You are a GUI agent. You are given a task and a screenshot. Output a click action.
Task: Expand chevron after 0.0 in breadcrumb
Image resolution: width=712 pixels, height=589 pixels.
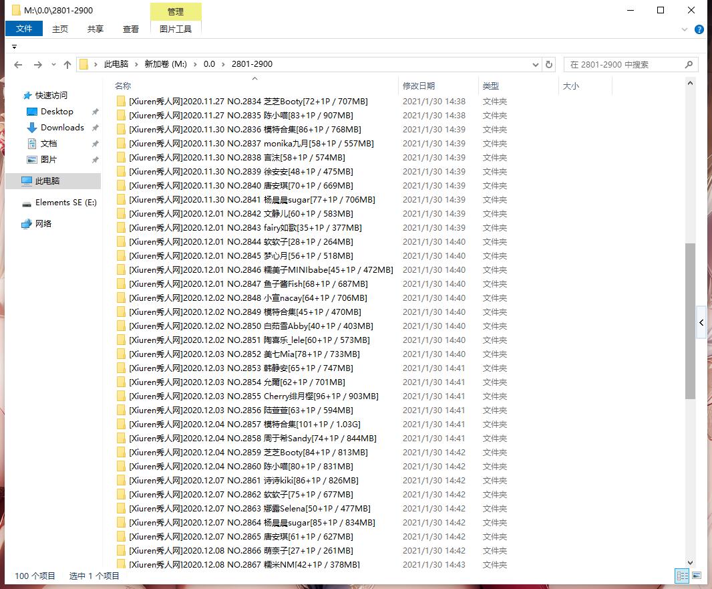tap(223, 65)
